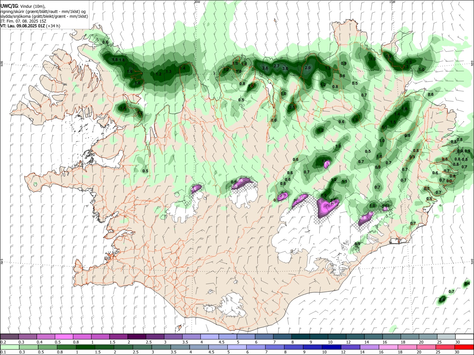The height and width of the screenshot is (355, 474).
Task: Click the 'slydda/snjókoma' legend description line
Action: click(44, 16)
